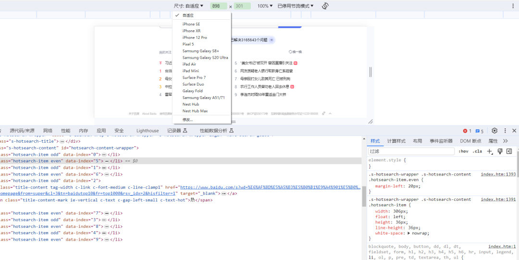Screen dimensions: 519x260
Task: Open the 已停用节流模式 throttling dropdown
Action: tap(295, 6)
